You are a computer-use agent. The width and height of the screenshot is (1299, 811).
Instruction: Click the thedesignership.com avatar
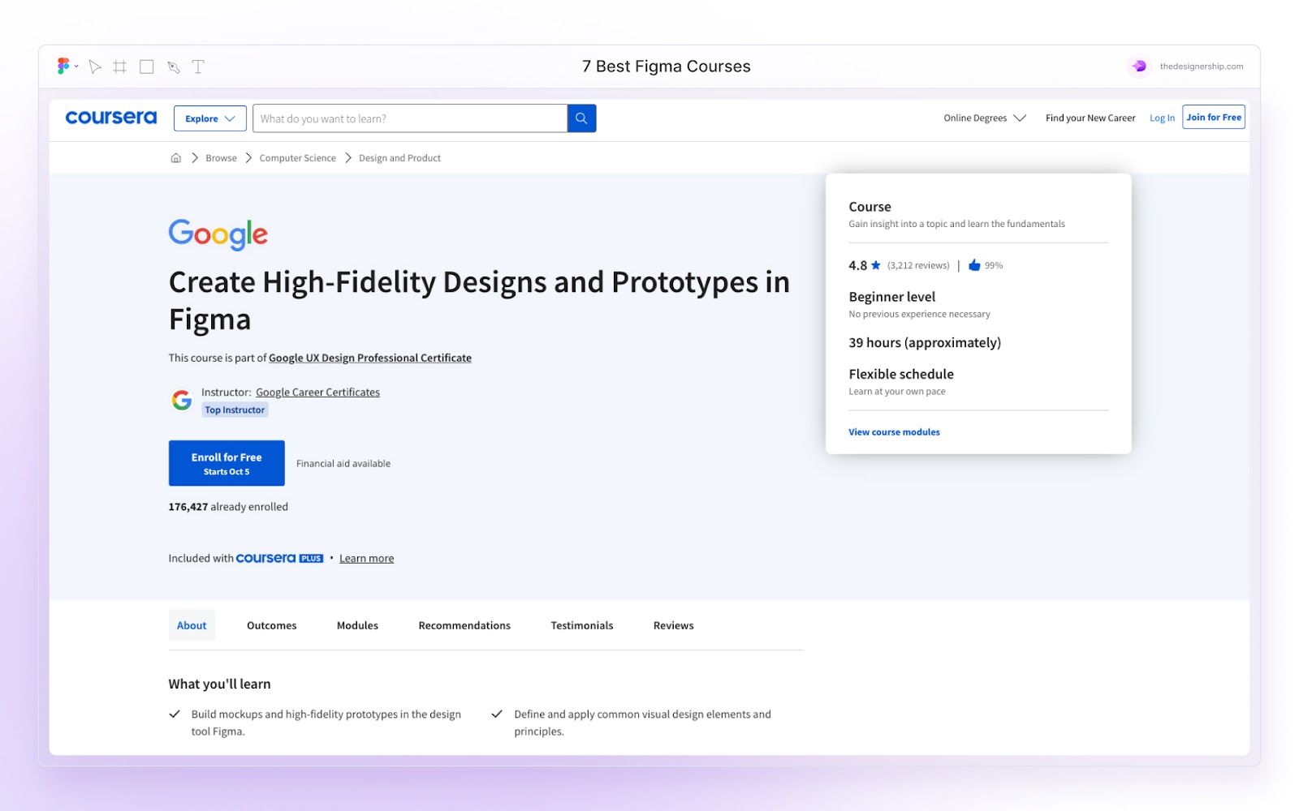1139,66
